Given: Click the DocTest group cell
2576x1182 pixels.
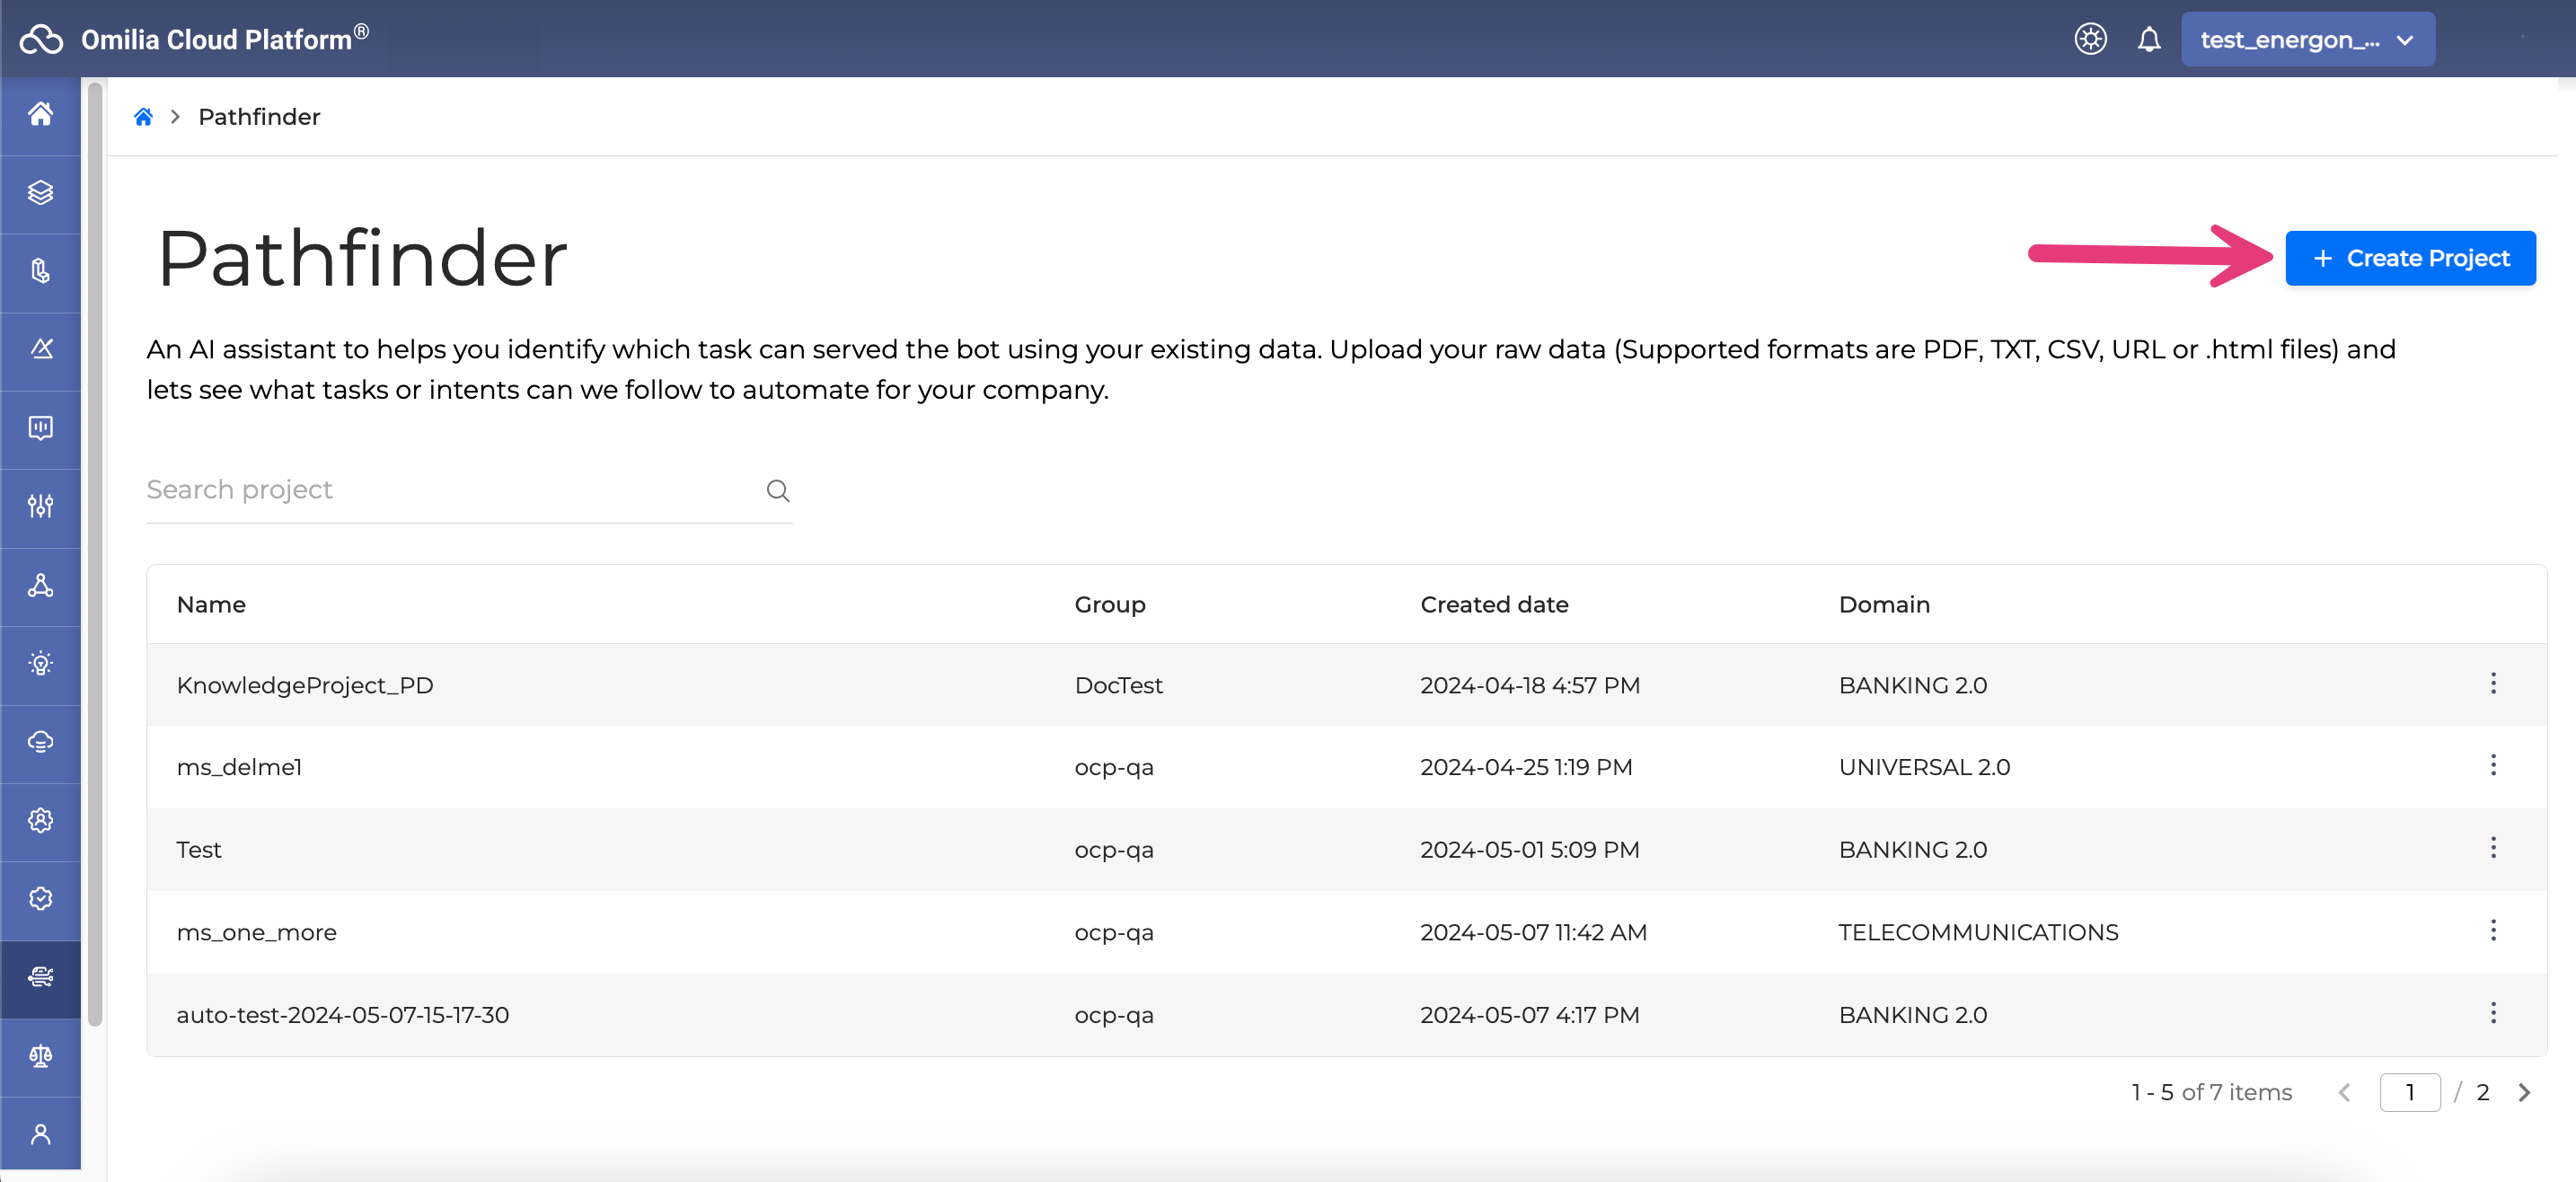Looking at the screenshot, I should (x=1118, y=686).
